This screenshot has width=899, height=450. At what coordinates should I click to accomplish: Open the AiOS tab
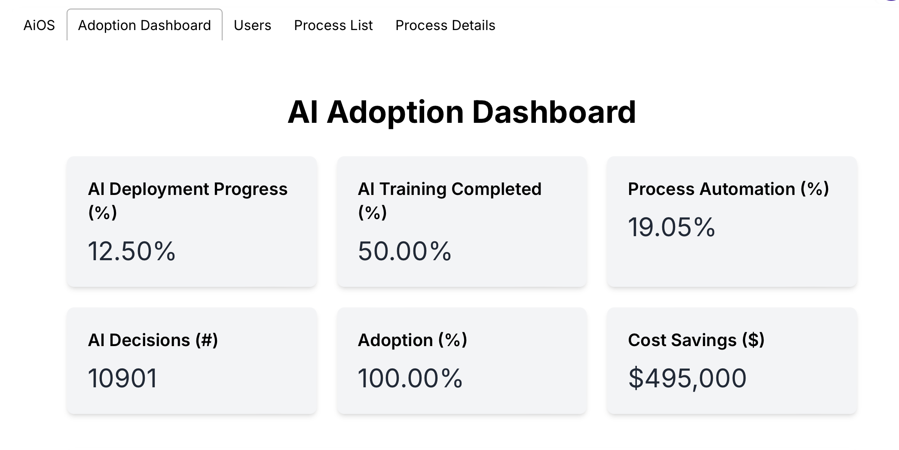click(x=39, y=25)
